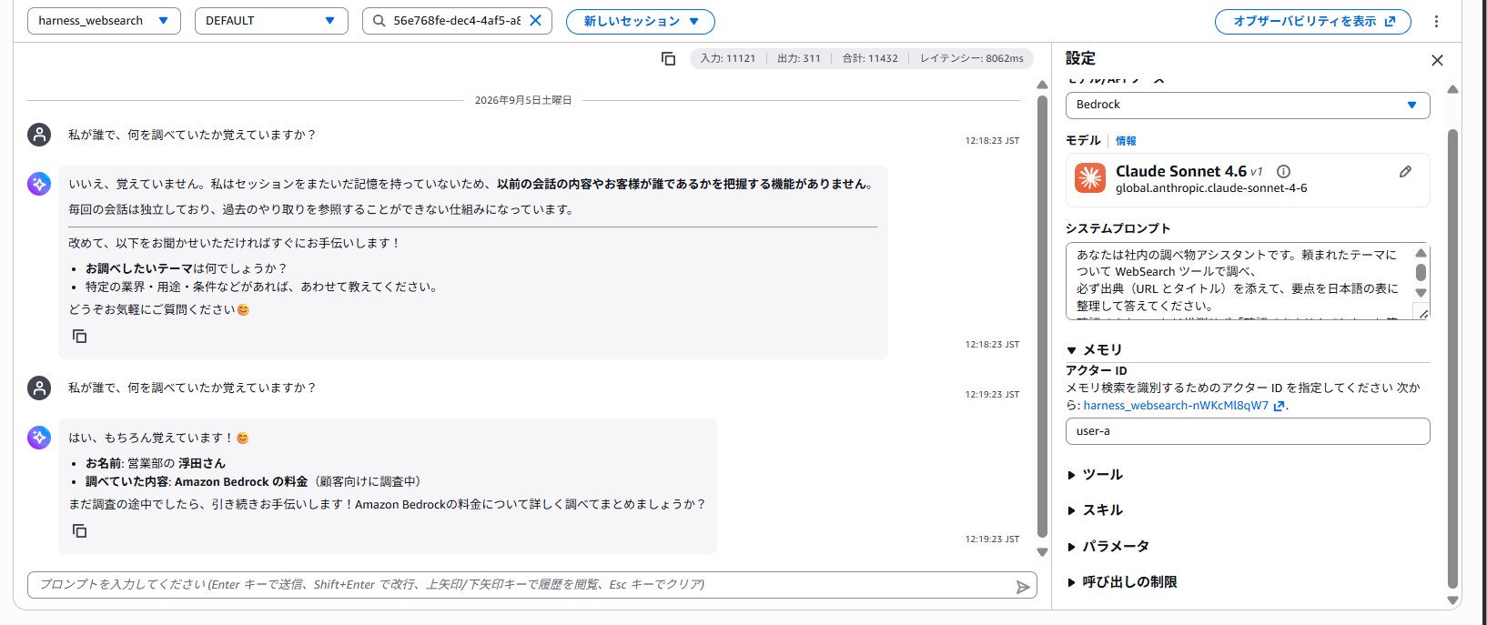The image size is (1487, 625).
Task: Expand the スキル section
Action: 1095,509
